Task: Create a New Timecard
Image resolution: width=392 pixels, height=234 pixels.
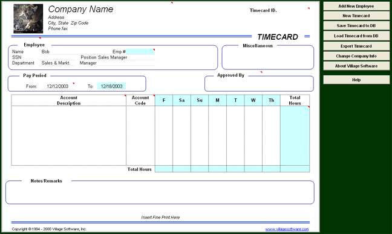Action: click(x=356, y=16)
